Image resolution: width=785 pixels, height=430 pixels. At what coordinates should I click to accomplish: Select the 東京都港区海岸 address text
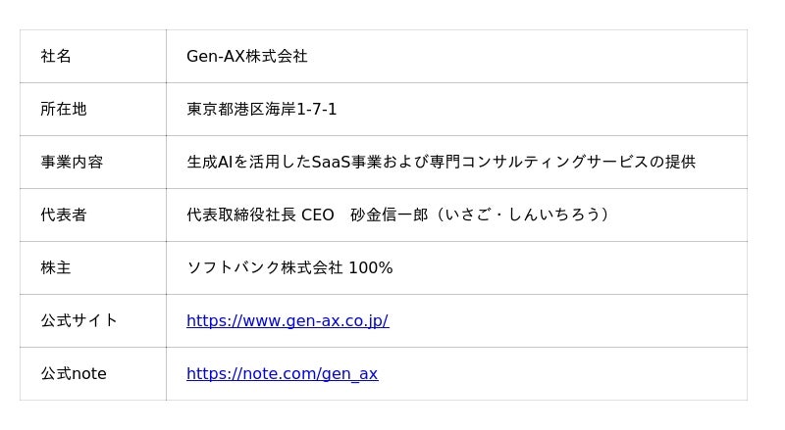[241, 110]
